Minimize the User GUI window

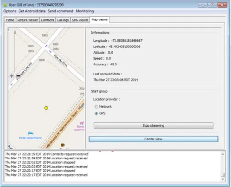point(202,5)
